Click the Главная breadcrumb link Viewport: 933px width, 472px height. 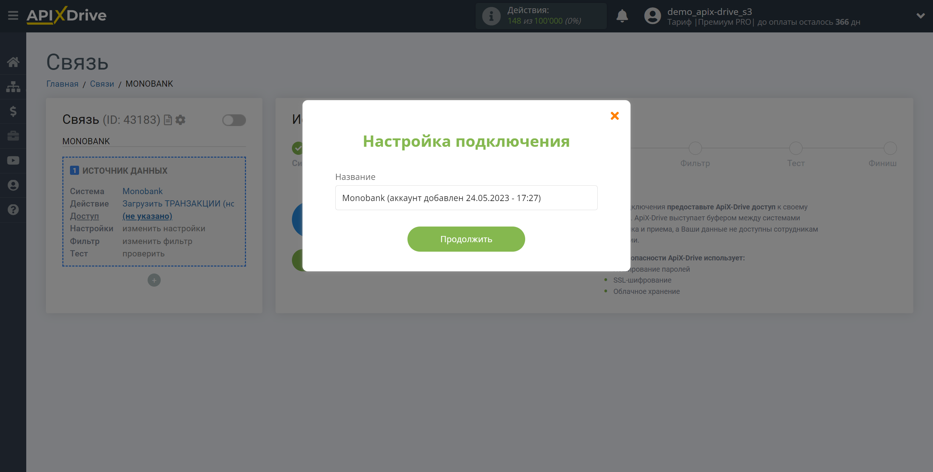click(62, 84)
